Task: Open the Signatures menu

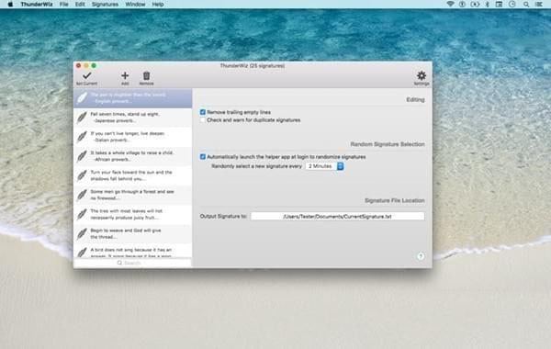Action: coord(105,5)
